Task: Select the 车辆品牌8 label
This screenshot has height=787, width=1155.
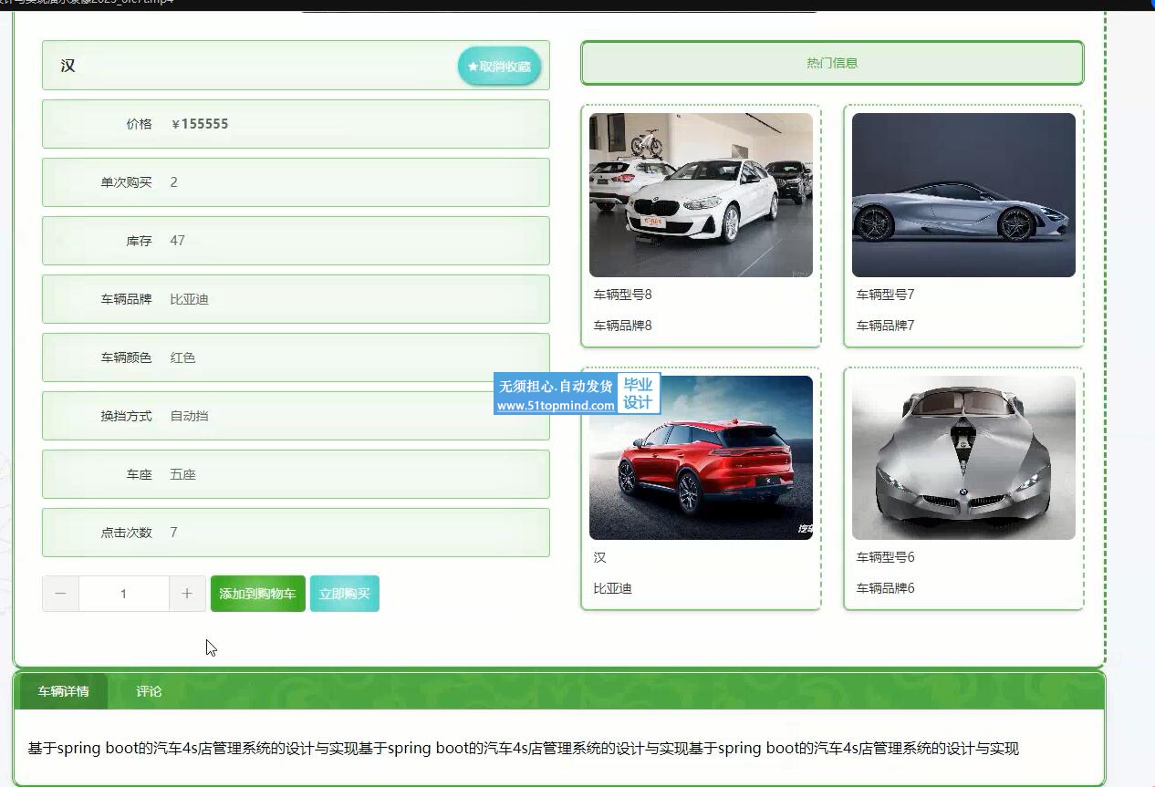Action: coord(622,326)
